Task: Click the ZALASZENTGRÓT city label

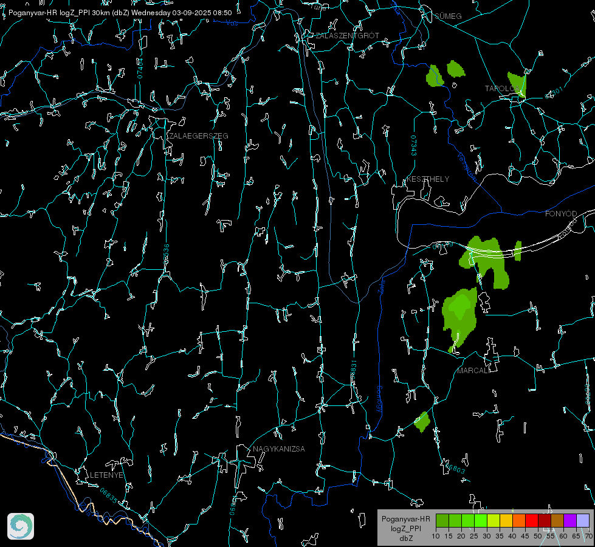Action: coord(347,35)
